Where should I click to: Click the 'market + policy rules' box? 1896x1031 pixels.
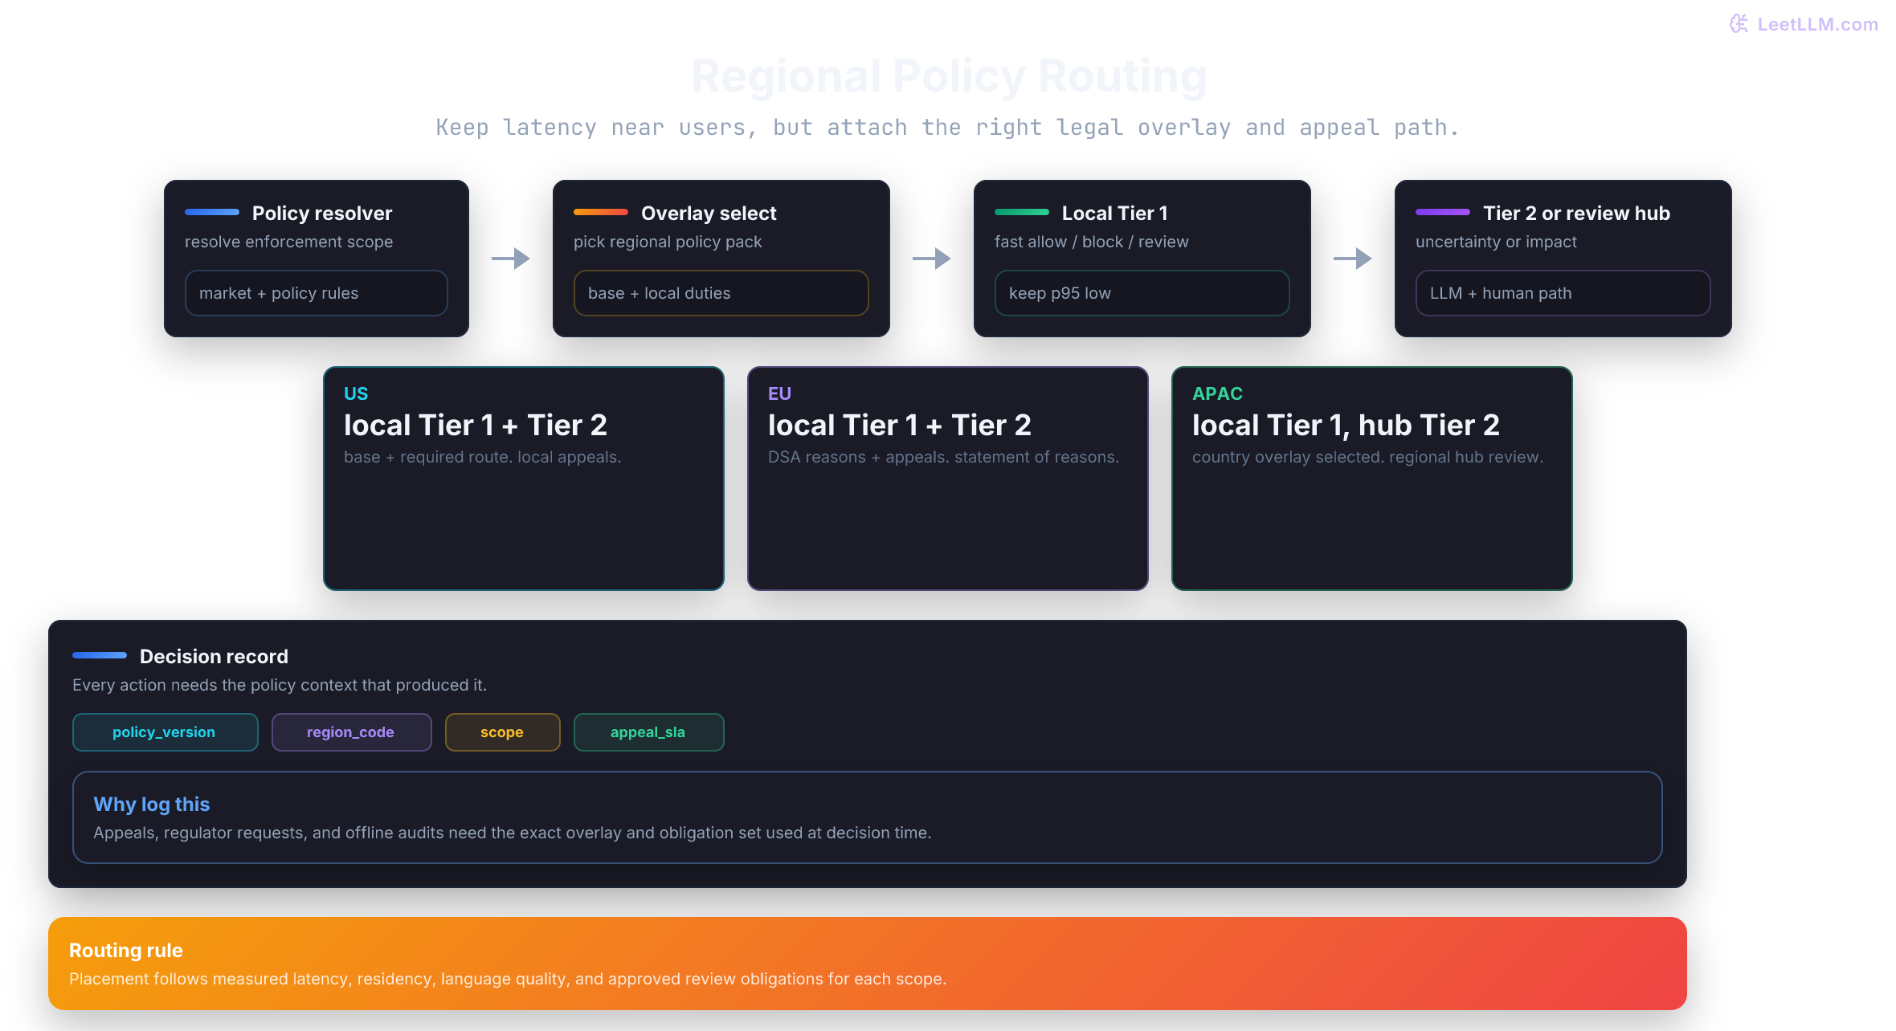click(x=316, y=293)
